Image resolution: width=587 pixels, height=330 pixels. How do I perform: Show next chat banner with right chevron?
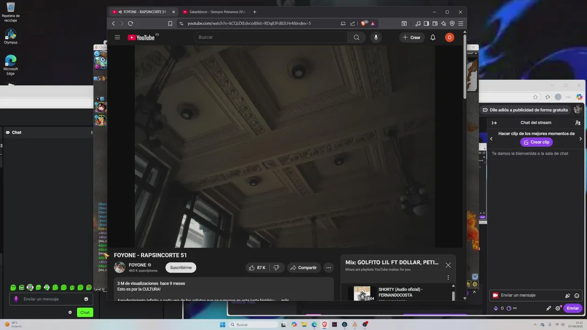[x=581, y=138]
